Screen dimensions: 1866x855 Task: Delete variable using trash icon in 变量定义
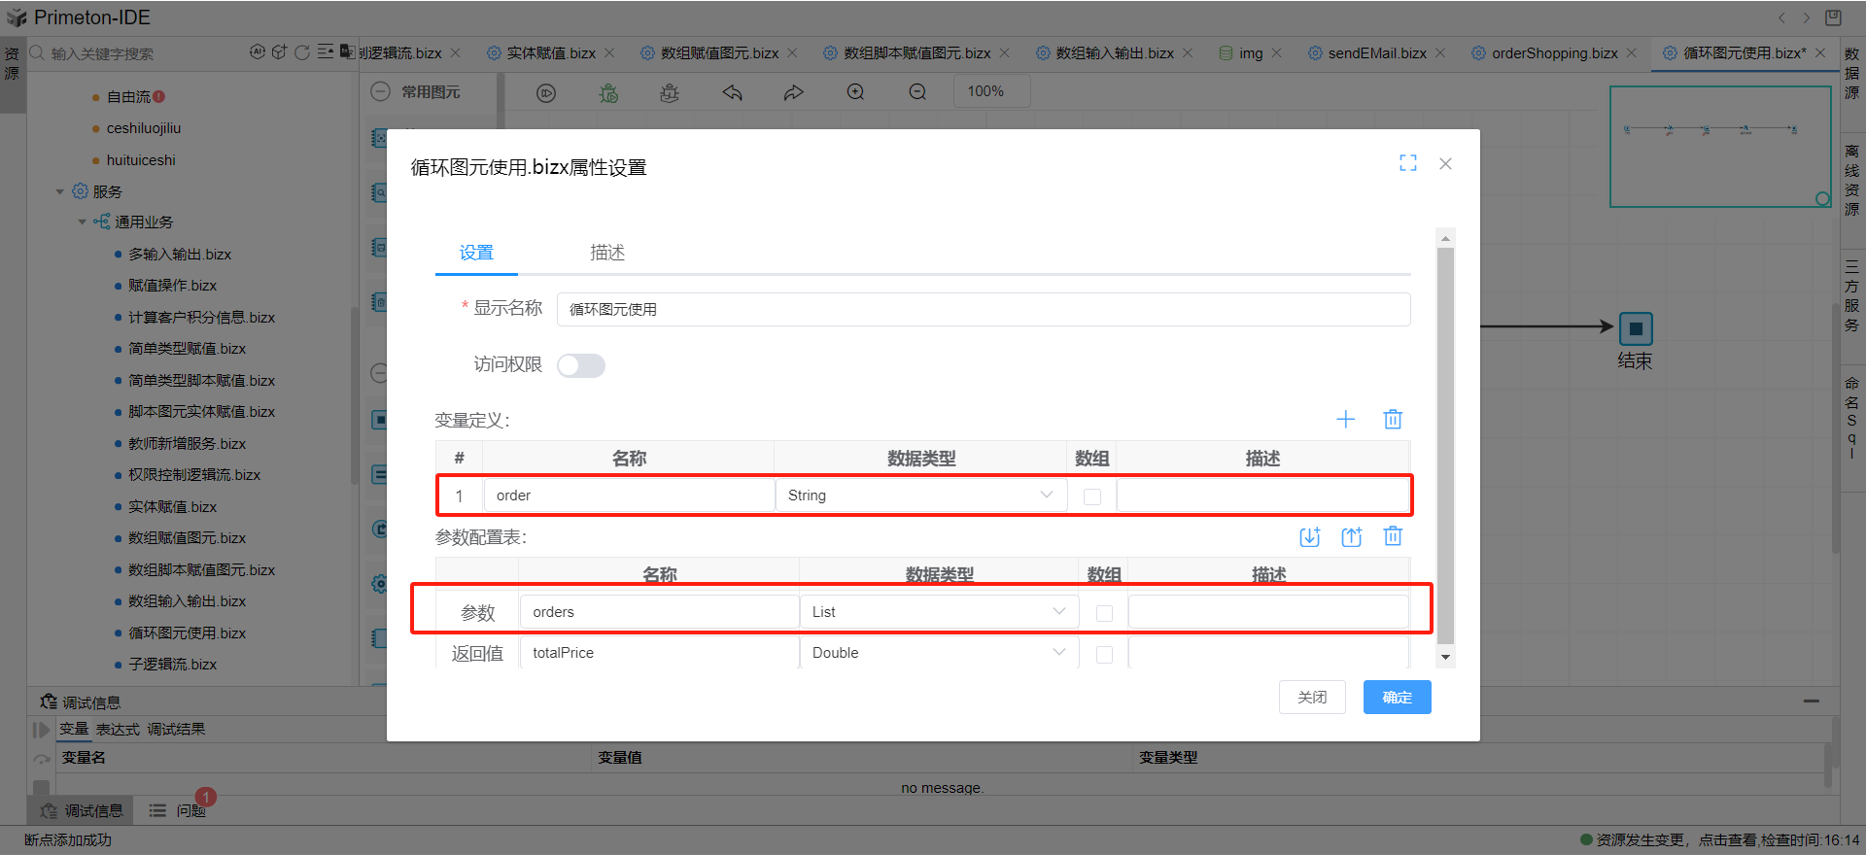point(1393,420)
